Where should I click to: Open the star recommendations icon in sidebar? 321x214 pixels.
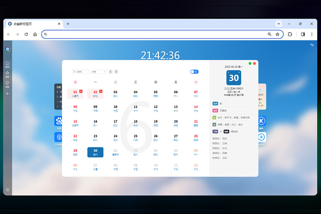click(x=7, y=74)
